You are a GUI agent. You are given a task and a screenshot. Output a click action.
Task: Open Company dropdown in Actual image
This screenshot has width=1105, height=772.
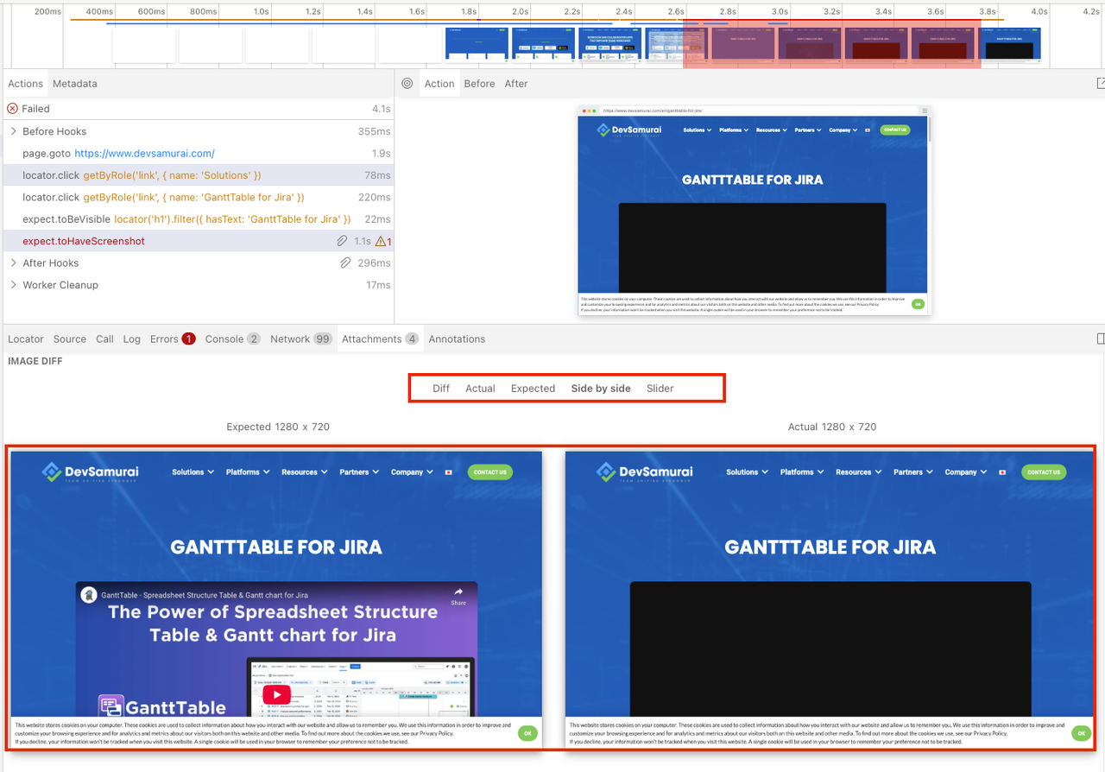[x=966, y=472]
